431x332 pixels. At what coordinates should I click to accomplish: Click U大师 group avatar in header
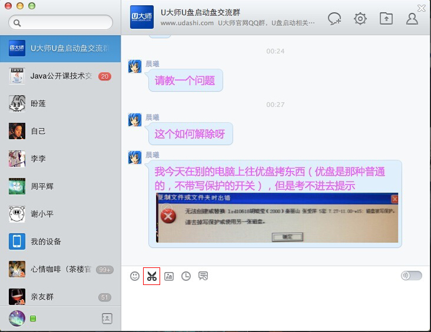click(142, 17)
